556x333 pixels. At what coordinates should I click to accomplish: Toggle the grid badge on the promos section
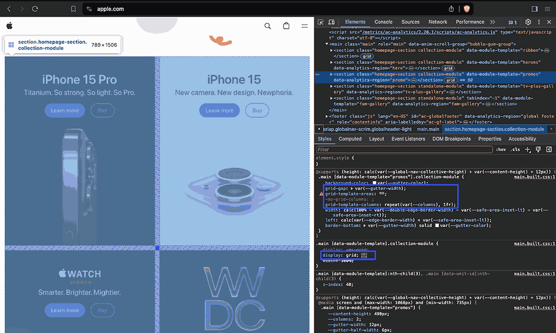point(451,79)
